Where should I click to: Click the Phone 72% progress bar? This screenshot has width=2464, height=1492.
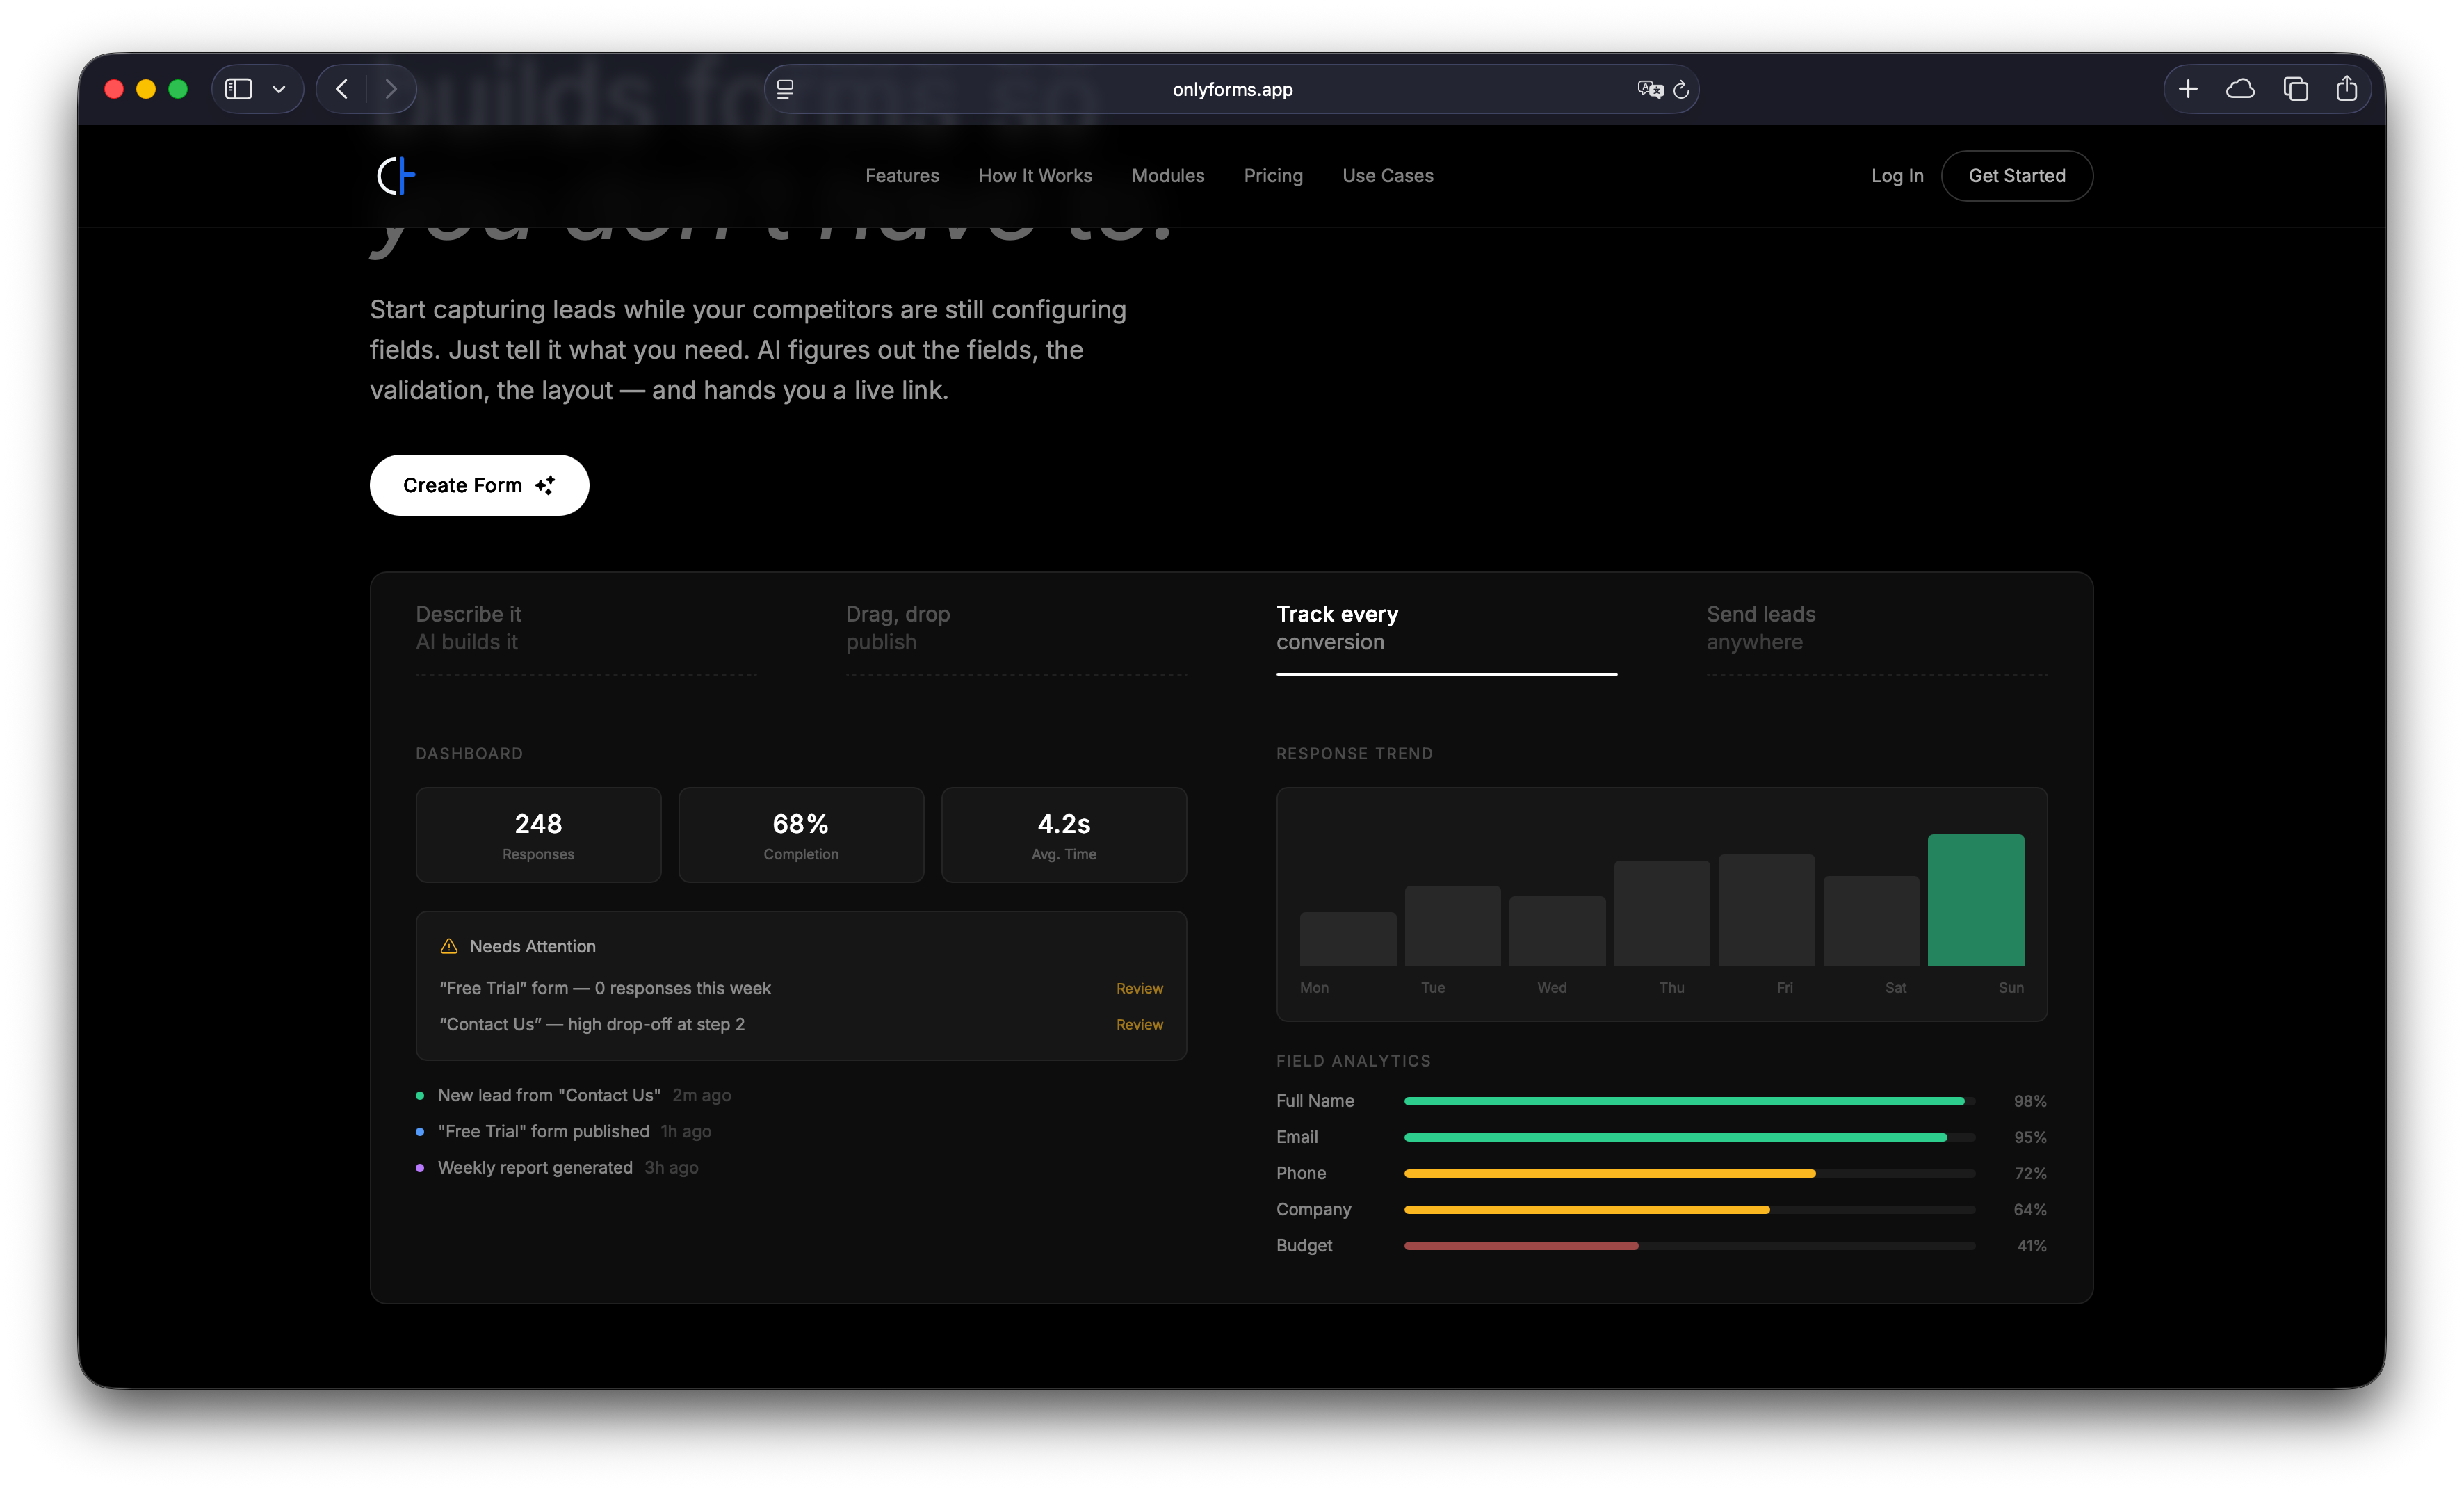[1689, 1173]
